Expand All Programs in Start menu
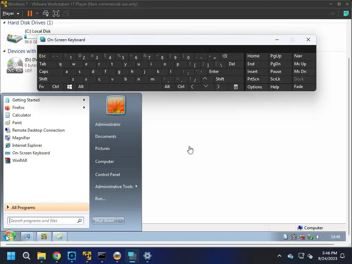352x264 pixels. (x=46, y=208)
